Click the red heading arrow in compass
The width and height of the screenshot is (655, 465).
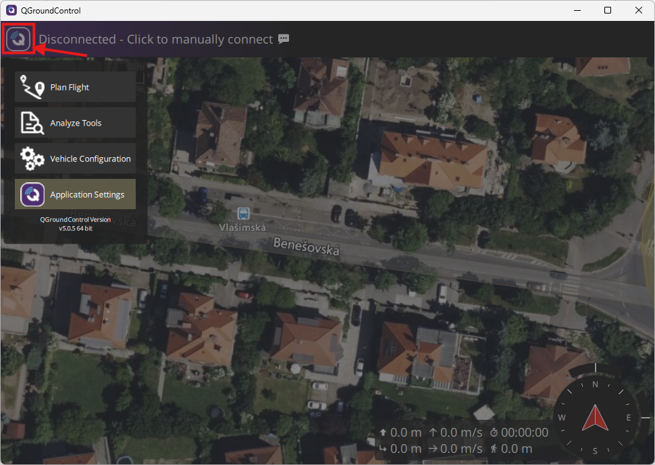(595, 418)
